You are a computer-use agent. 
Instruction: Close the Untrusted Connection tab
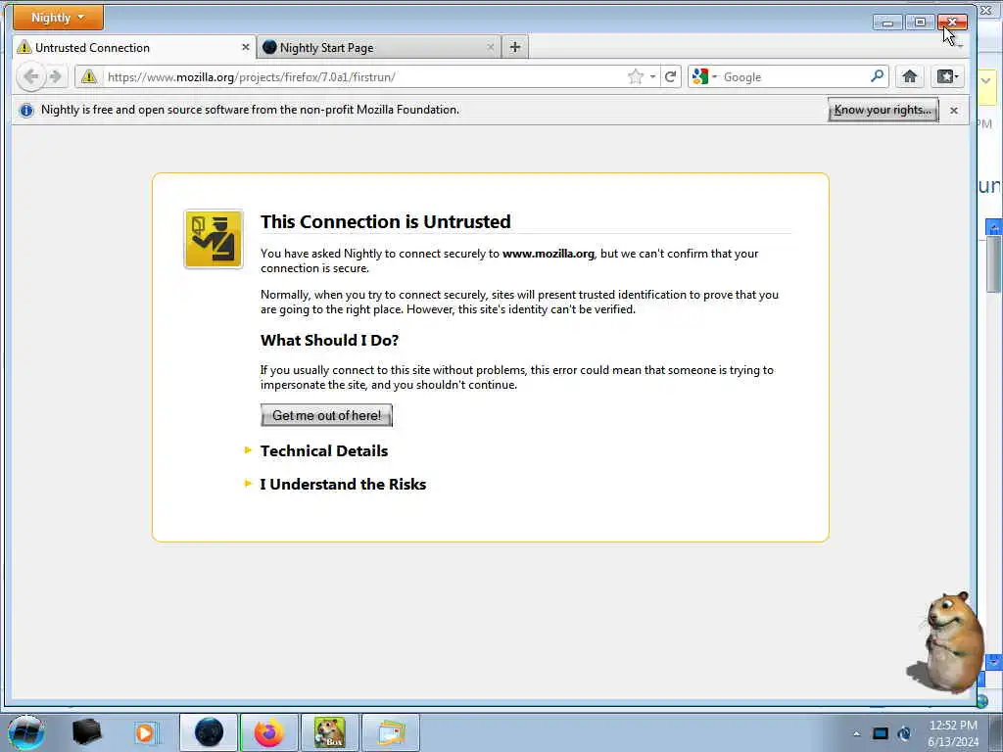[246, 47]
